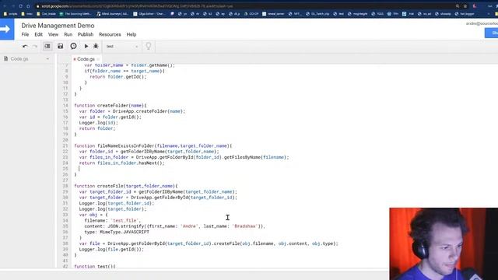
Task: Click the browser back arrow
Action: [x=5, y=6]
